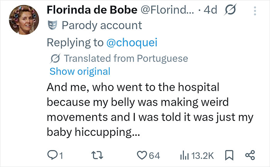Viewport: 270px width, 167px height.
Task: Click the "Parody account" label
Action: pyautogui.click(x=102, y=26)
